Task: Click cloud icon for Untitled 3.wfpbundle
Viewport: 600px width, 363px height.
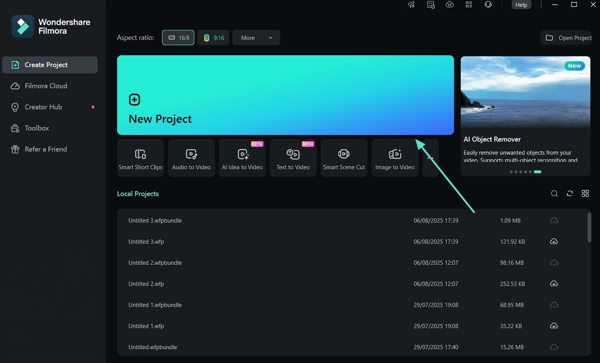Action: [554, 220]
